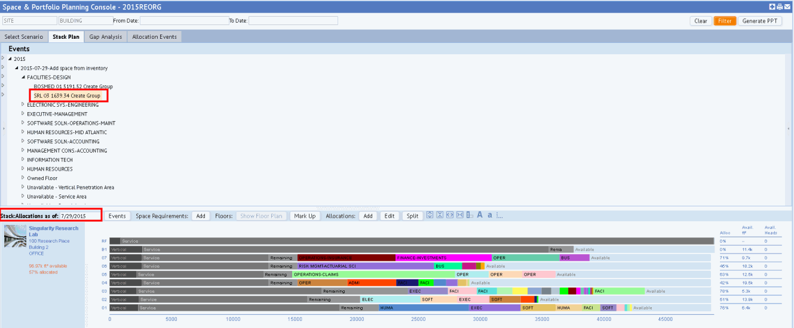The width and height of the screenshot is (794, 328).
Task: Click the RF floor label in stack
Action: tap(104, 241)
